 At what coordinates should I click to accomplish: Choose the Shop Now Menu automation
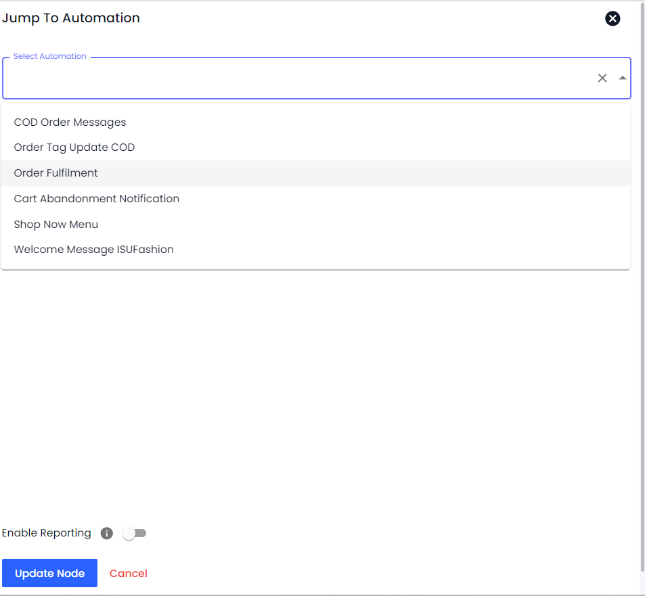pyautogui.click(x=56, y=225)
